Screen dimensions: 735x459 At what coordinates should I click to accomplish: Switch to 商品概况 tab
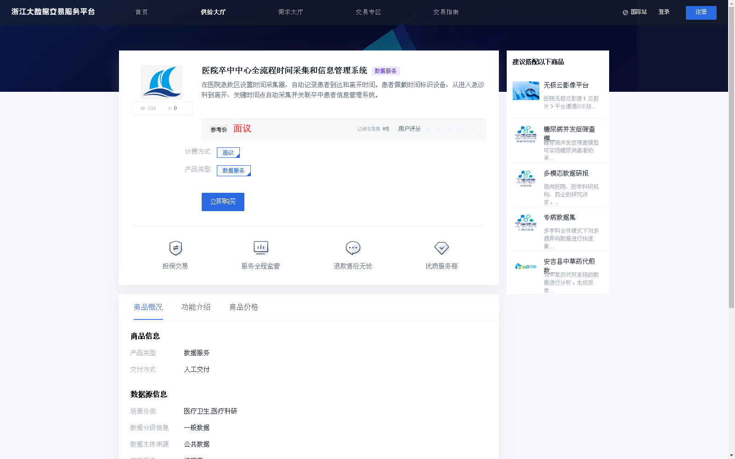pyautogui.click(x=148, y=307)
